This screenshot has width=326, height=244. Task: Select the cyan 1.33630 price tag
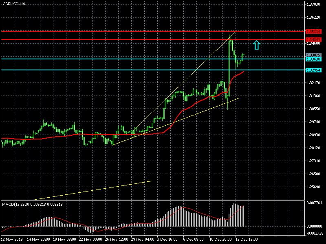pos(313,59)
